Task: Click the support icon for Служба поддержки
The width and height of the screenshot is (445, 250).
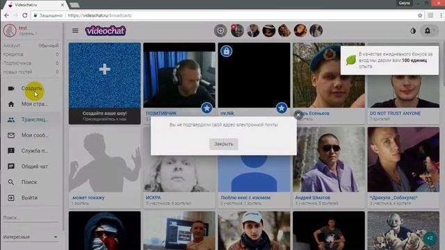Action: (11, 151)
